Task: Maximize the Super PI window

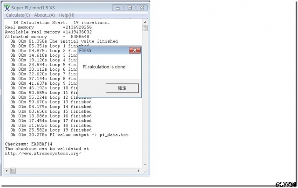Action: click(129, 7)
